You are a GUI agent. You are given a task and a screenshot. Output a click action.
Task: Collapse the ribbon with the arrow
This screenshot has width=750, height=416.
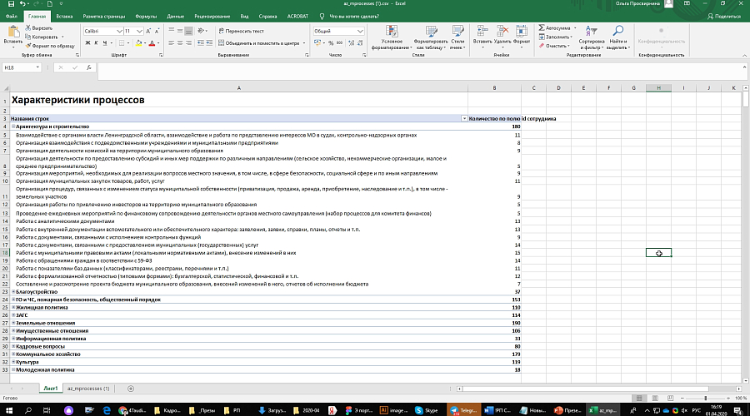(744, 56)
